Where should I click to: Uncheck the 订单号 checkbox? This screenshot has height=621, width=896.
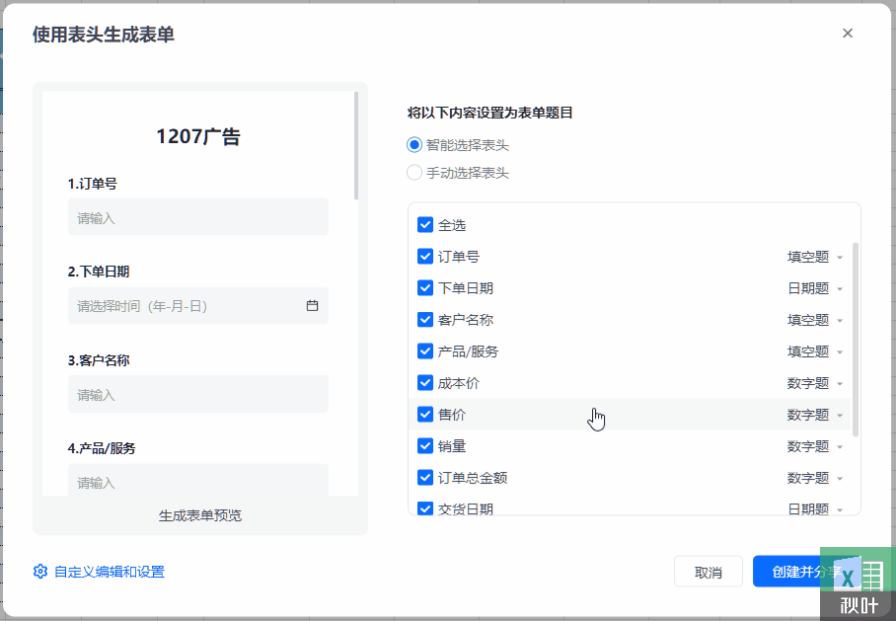click(425, 256)
